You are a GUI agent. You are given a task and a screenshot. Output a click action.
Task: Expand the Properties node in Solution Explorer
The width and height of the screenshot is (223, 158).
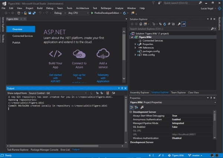tap(135, 44)
